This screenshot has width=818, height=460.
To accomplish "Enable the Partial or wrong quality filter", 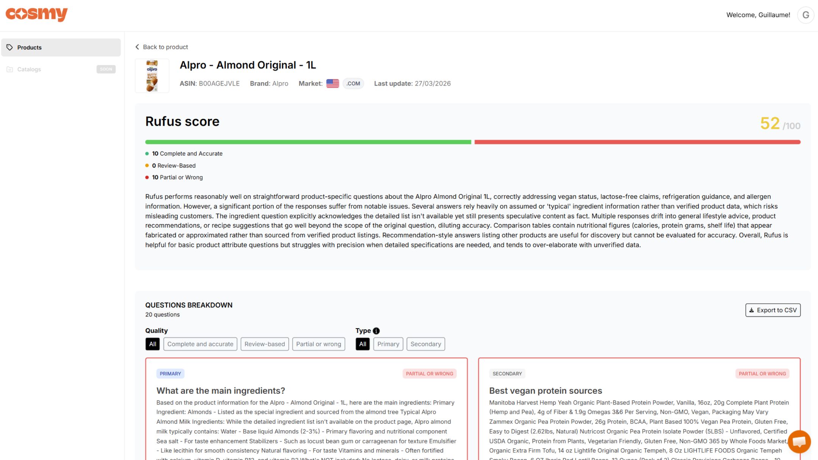I will 318,344.
